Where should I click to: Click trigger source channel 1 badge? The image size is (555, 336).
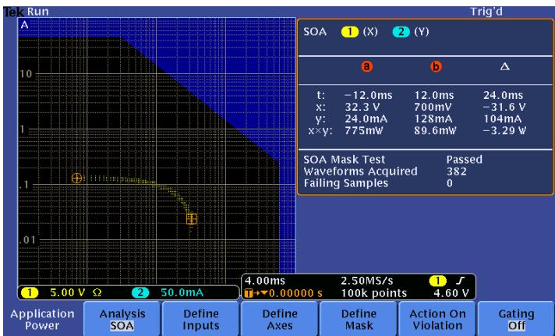pos(437,281)
